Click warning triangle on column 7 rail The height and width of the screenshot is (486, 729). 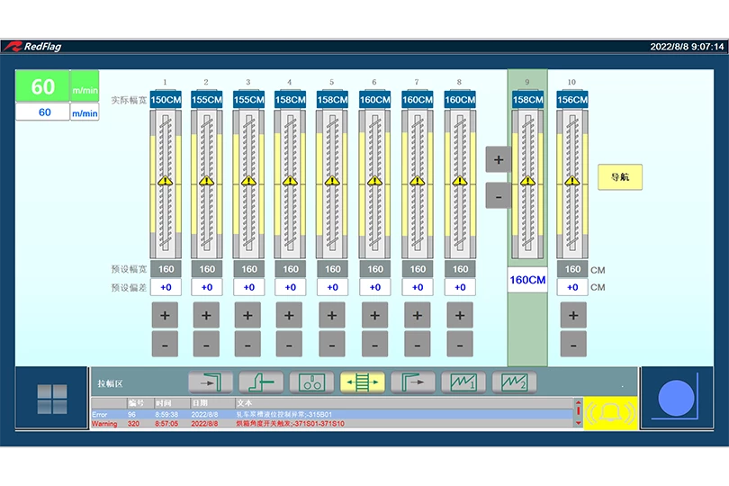pyautogui.click(x=417, y=180)
